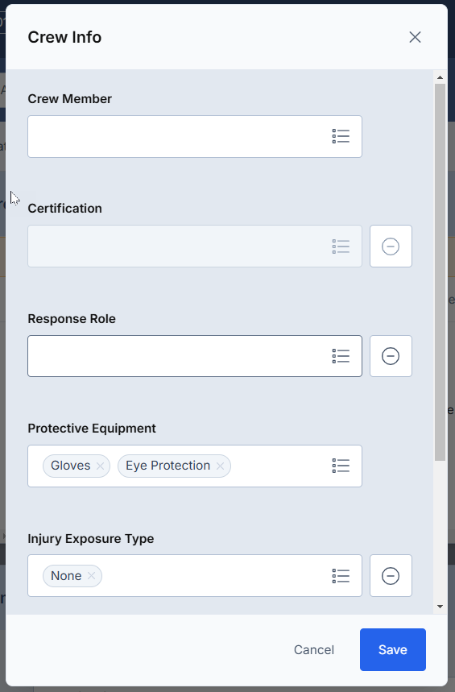This screenshot has height=692, width=455.
Task: Click into the Crew Member field
Action: click(x=195, y=136)
